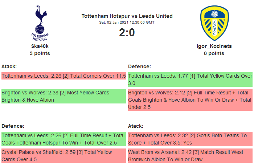This screenshot has height=167, width=254.
Task: Click the Igor_Kozinets 0 points label
Action: pos(214,53)
